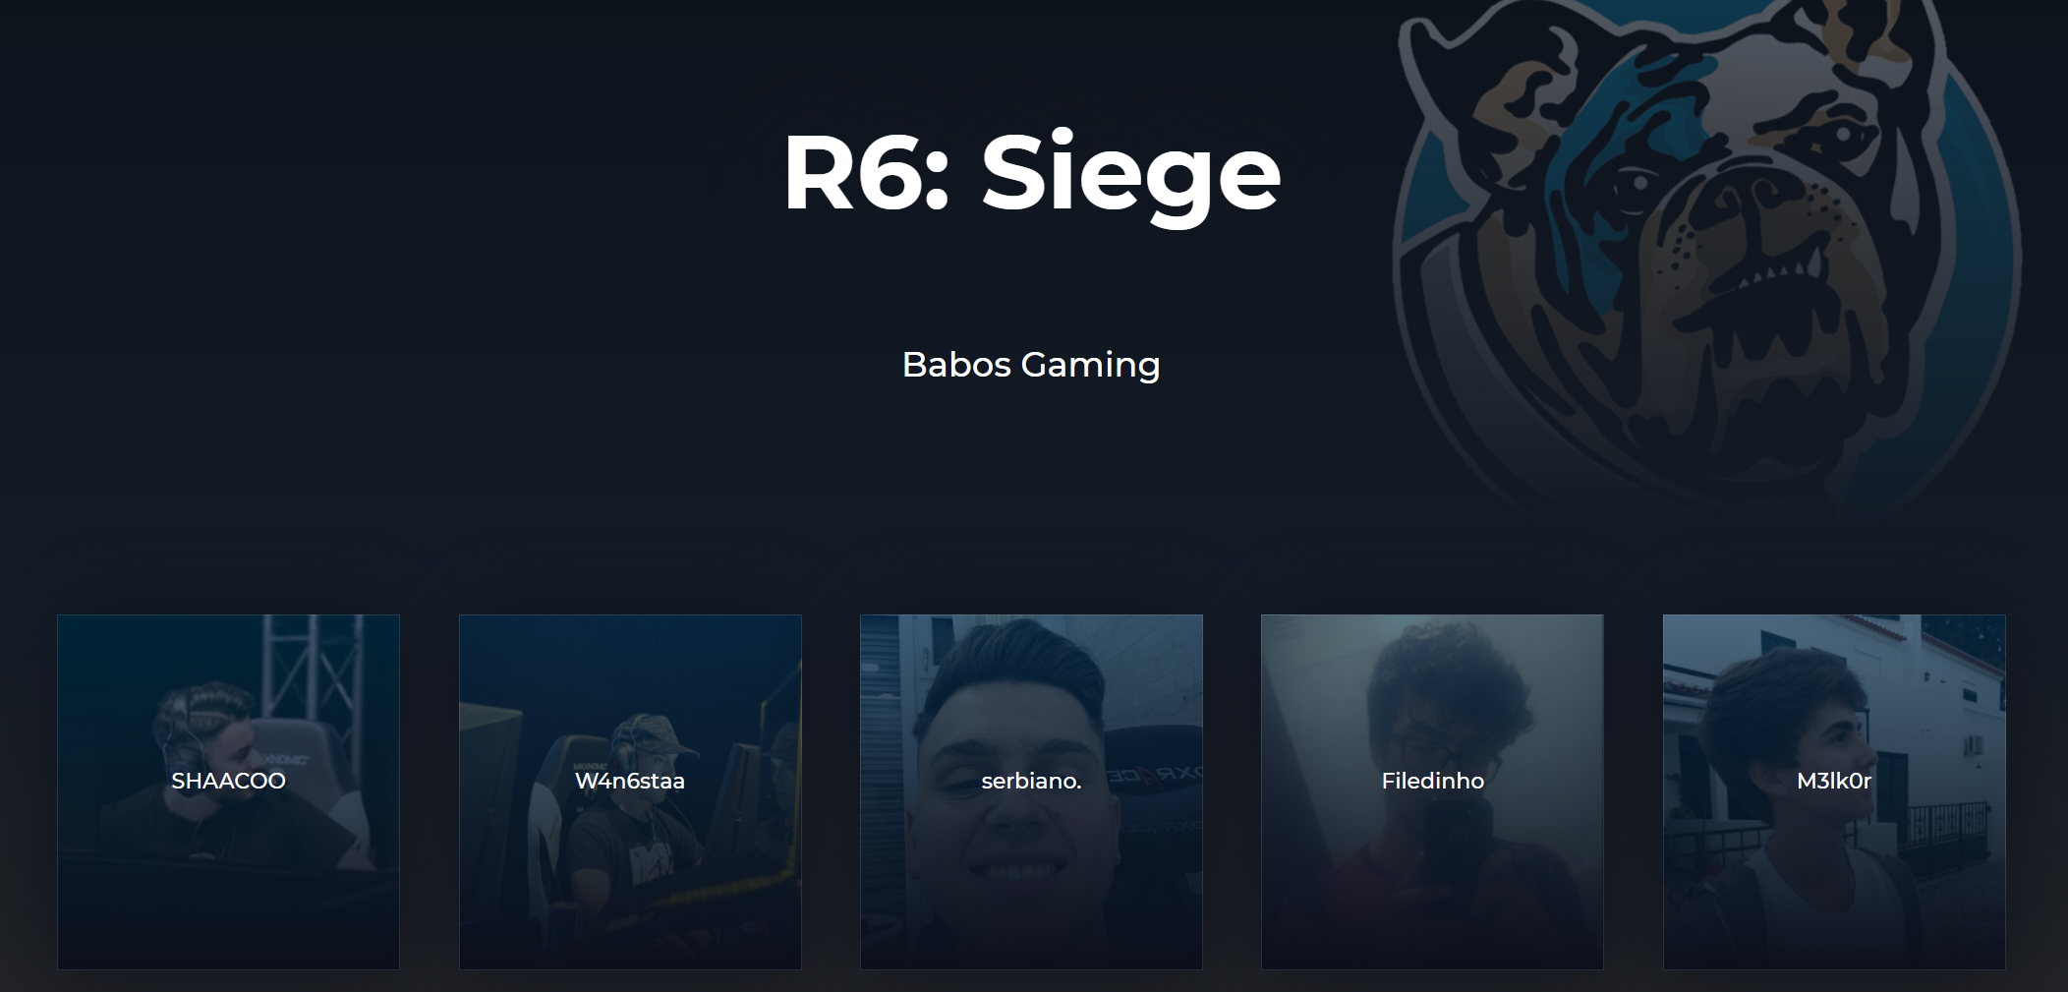Screen dimensions: 2068x992
Task: Click the SHAACOO name label
Action: click(x=228, y=781)
